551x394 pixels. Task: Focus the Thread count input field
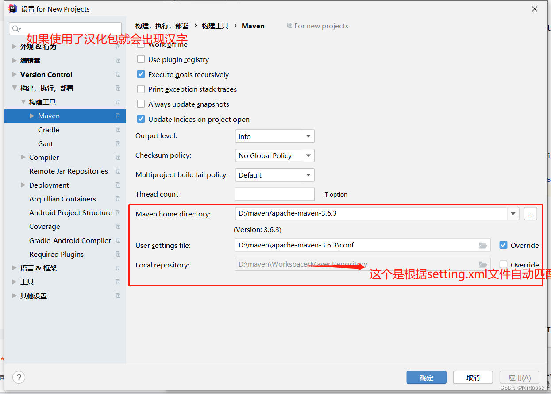[275, 194]
